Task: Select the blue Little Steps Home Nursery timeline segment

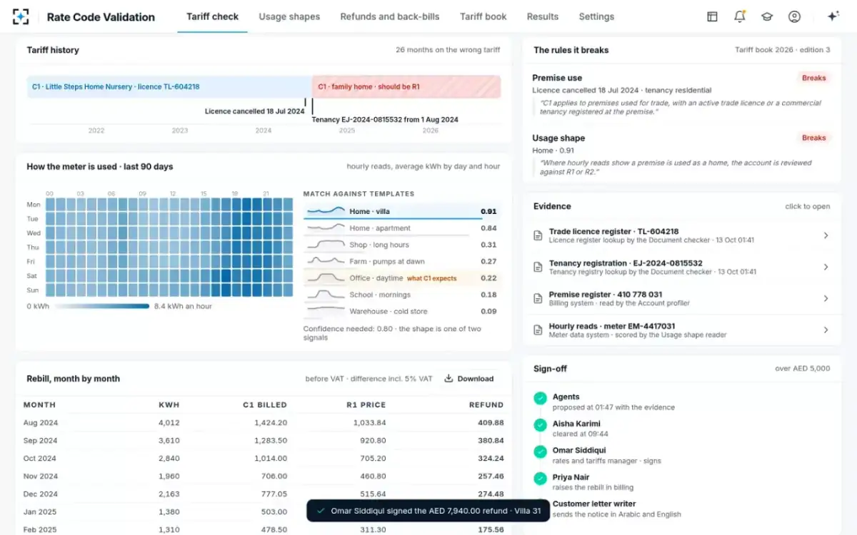Action: 169,87
